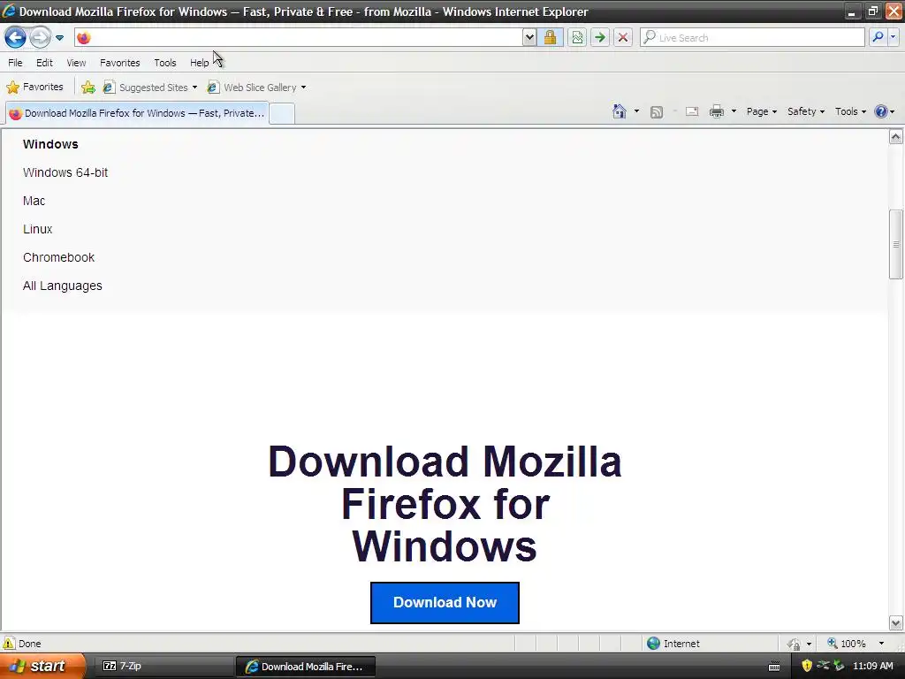Click the 11:09 AM clock
905x679 pixels.
tap(872, 667)
